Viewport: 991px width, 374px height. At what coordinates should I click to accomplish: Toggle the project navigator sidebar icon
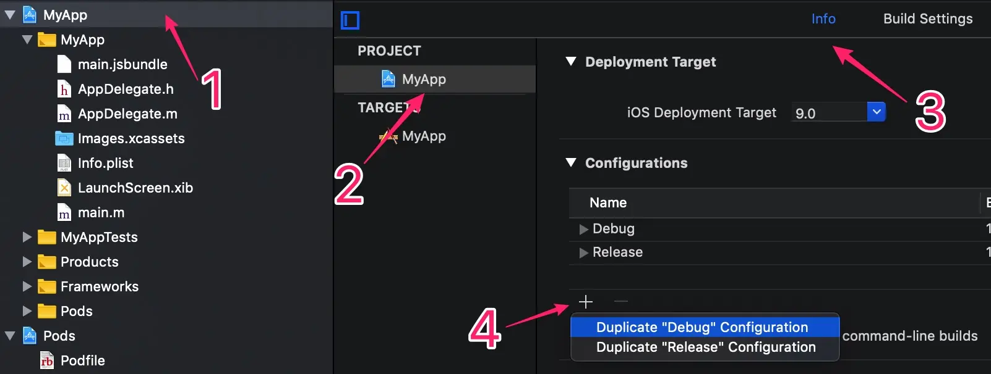pos(350,20)
